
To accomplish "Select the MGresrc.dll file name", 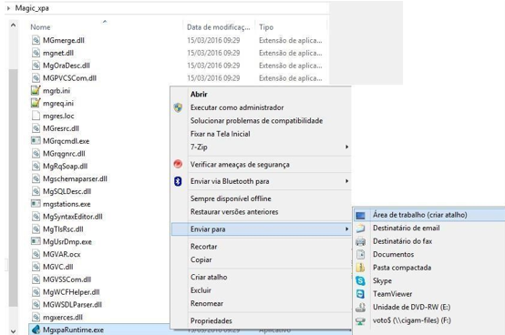I will pos(61,128).
